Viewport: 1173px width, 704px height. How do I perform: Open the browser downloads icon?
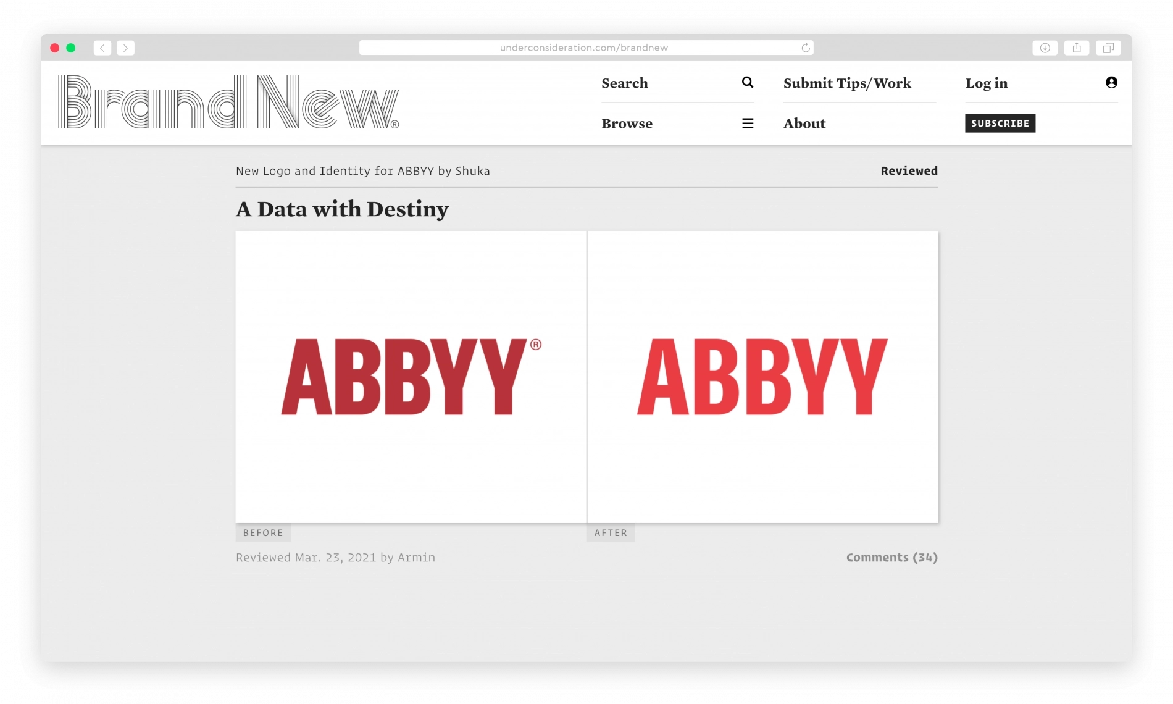click(1045, 48)
